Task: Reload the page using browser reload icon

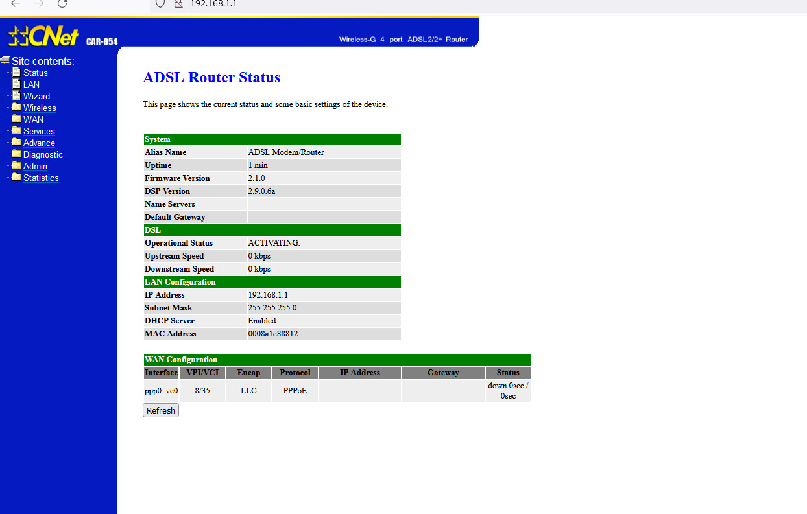Action: tap(62, 4)
